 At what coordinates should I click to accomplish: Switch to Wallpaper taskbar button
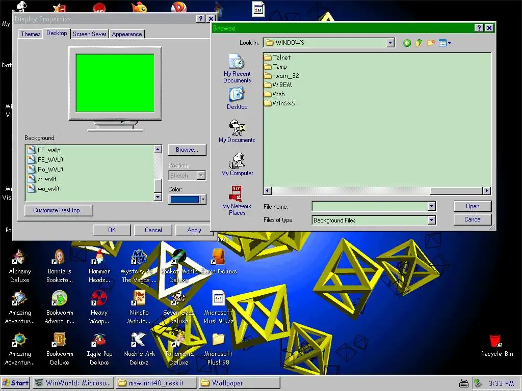tap(239, 383)
